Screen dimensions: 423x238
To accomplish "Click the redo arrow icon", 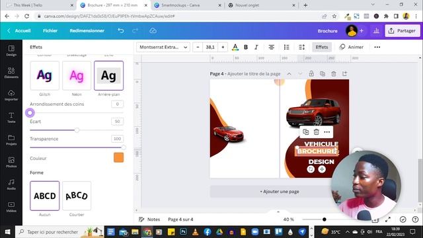I will (x=135, y=31).
